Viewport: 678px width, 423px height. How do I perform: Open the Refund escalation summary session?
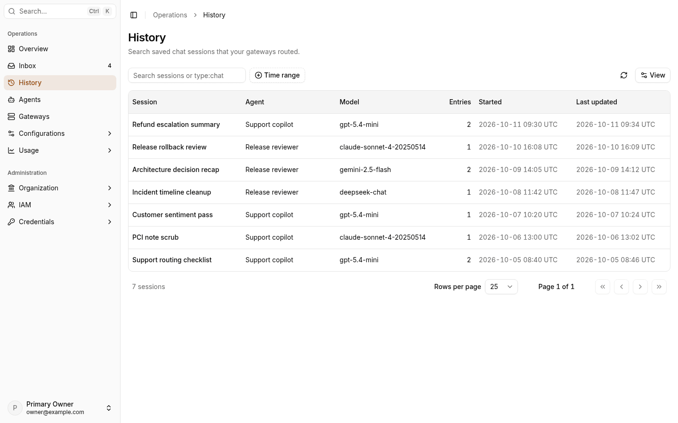point(176,125)
